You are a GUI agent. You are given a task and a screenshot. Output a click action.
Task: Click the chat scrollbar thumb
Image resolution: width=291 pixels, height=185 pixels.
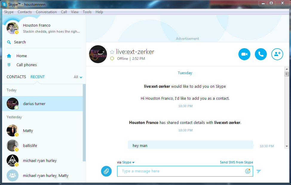point(287,74)
